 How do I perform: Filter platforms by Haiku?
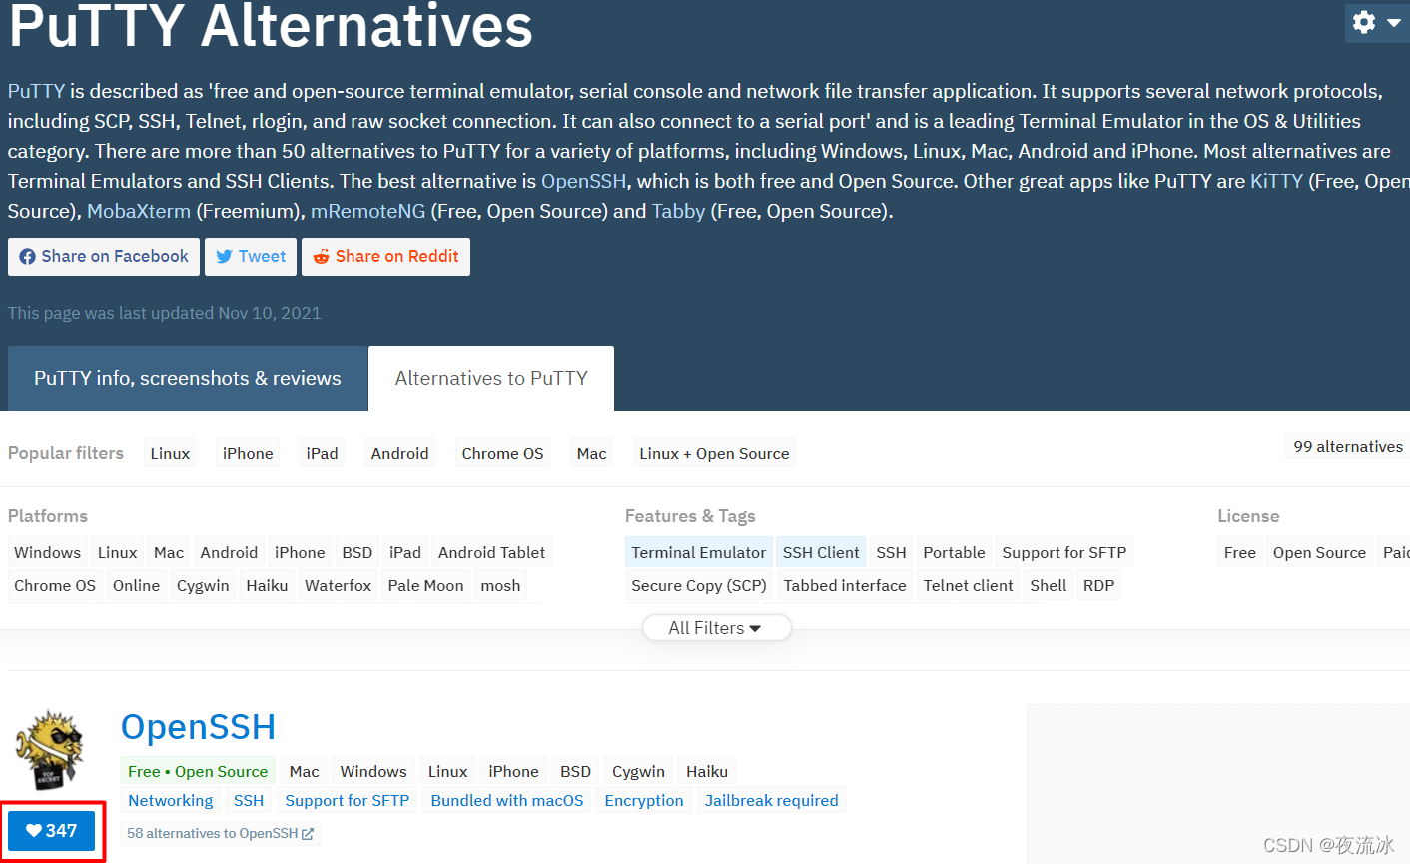tap(267, 585)
